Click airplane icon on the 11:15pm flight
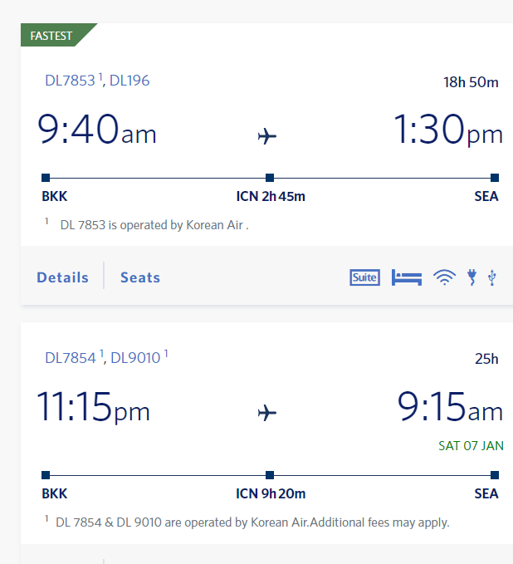Image resolution: width=513 pixels, height=564 pixels. [267, 413]
